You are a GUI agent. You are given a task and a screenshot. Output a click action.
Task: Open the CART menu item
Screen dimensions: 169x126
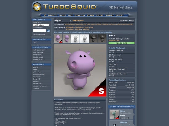[70, 15]
